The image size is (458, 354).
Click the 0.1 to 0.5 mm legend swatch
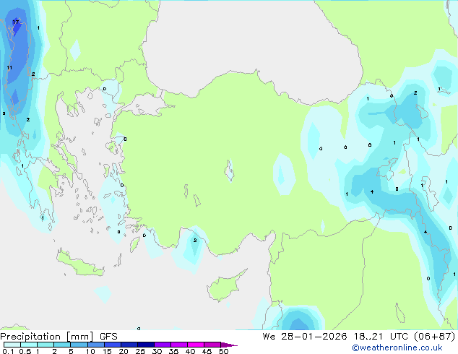(x=12, y=345)
